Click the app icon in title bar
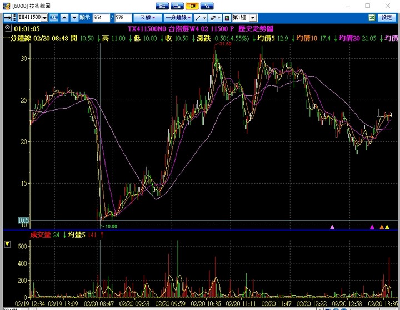400x310 pixels. click(6, 6)
